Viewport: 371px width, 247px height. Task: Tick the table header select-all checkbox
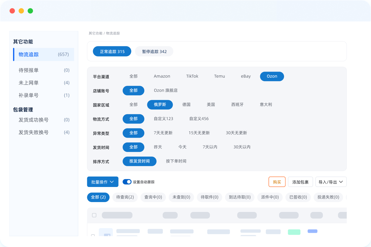click(94, 215)
